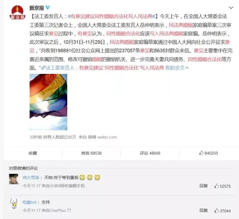This screenshot has width=239, height=219.
Task: Open 吃酸bot commenter avatar
Action: tap(14, 204)
